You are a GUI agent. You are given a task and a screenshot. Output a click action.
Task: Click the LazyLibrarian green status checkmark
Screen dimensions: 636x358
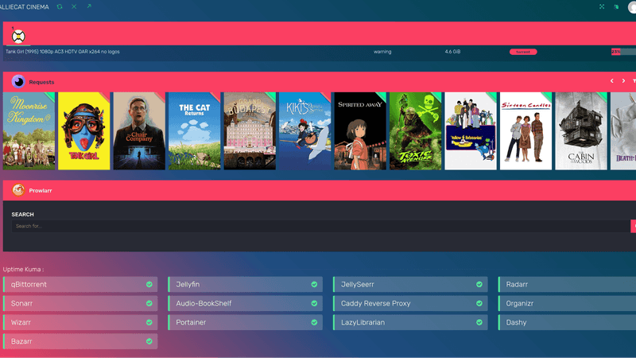pyautogui.click(x=479, y=323)
